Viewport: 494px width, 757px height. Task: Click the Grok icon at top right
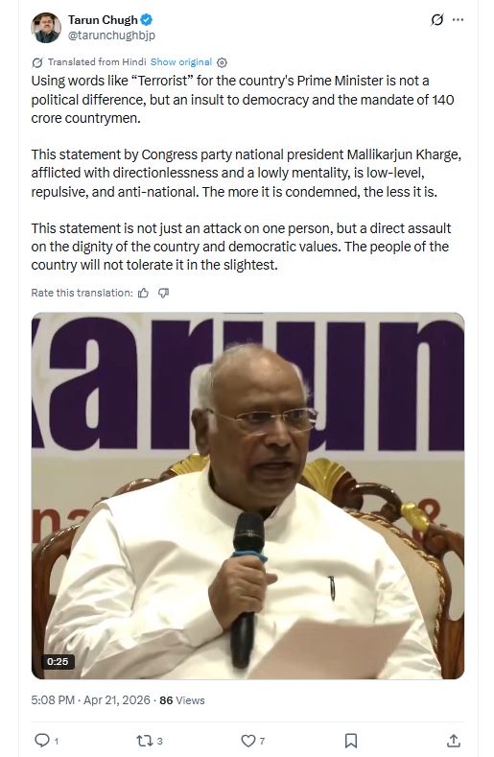(437, 20)
